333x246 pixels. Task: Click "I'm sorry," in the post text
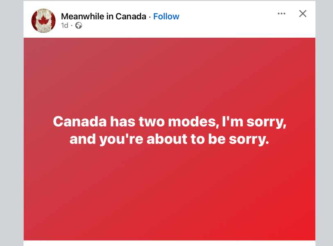(x=254, y=122)
